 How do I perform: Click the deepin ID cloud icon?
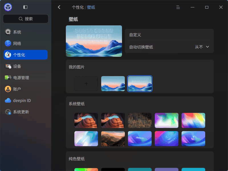tap(8, 100)
